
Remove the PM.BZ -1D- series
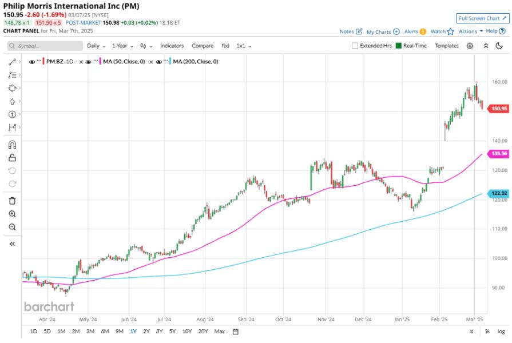(x=81, y=62)
